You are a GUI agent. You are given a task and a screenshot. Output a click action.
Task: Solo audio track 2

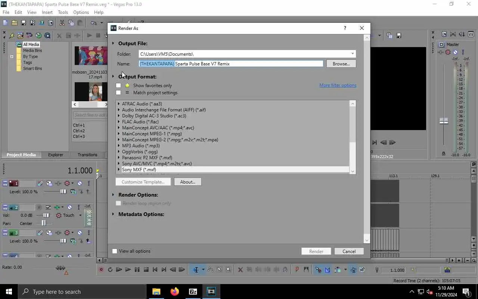point(78,207)
